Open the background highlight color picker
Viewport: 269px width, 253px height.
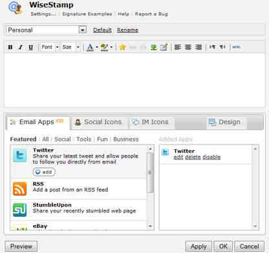pyautogui.click(x=104, y=47)
